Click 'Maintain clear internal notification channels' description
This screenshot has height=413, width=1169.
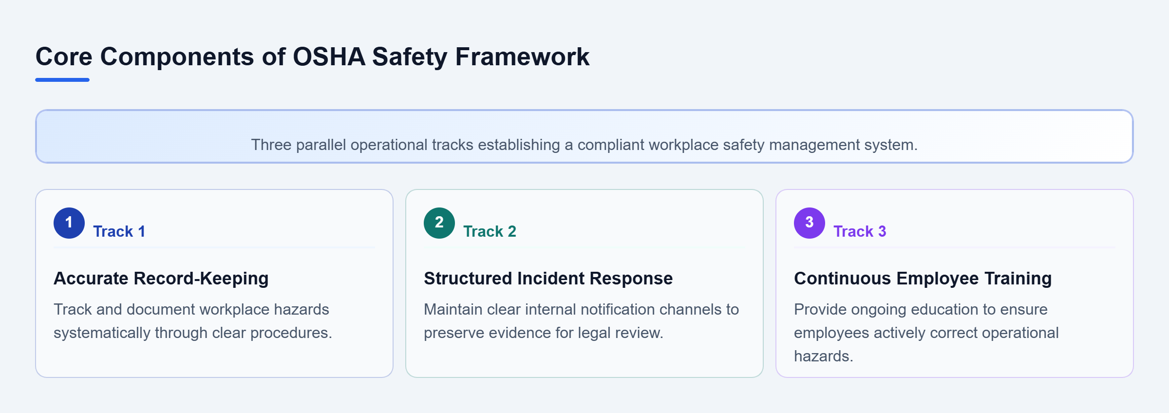[x=581, y=321]
